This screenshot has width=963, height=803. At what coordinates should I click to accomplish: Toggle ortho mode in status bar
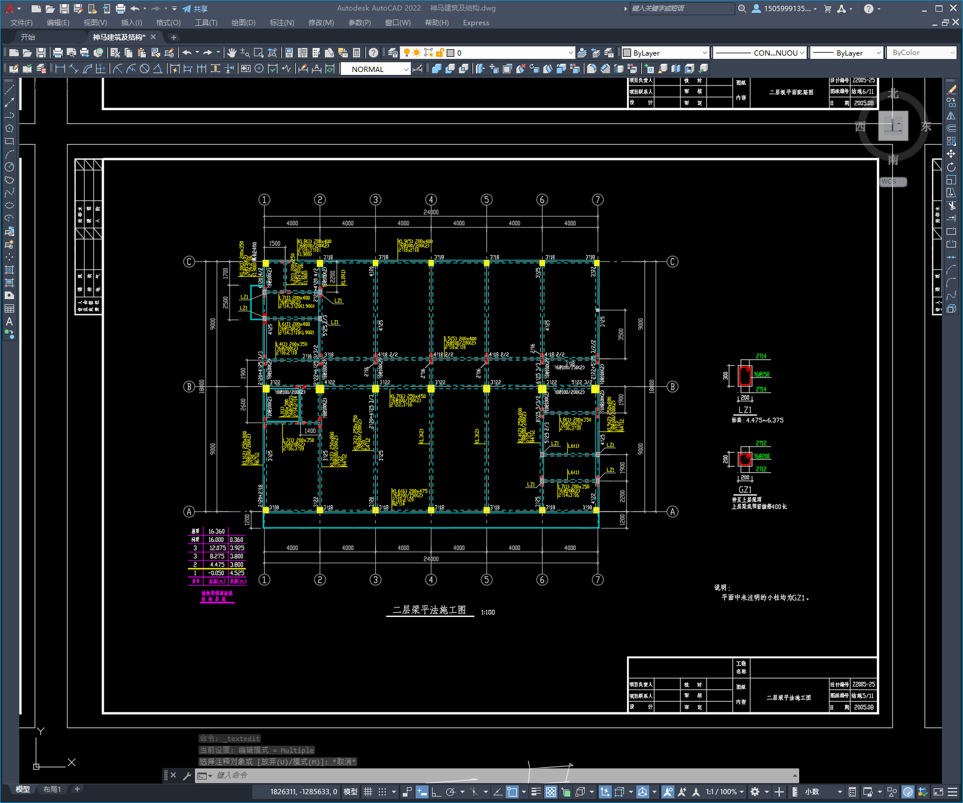pos(436,792)
